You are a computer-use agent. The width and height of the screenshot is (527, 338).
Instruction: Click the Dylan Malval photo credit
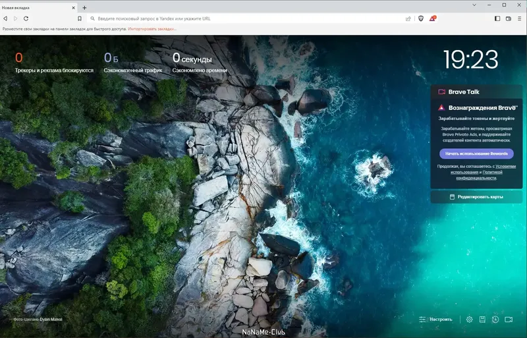pos(51,320)
